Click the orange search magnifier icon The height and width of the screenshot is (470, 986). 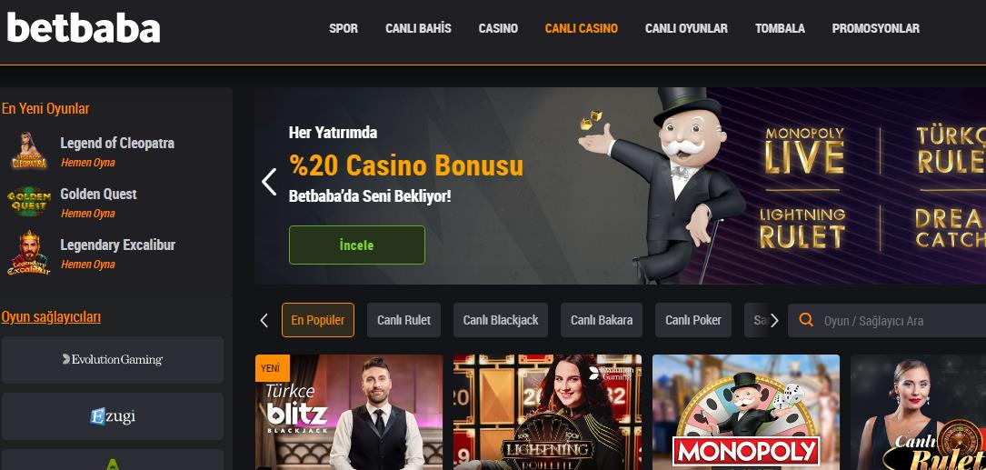[805, 320]
